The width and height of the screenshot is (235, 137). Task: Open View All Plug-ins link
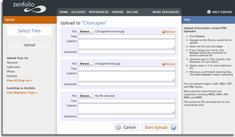19,80
